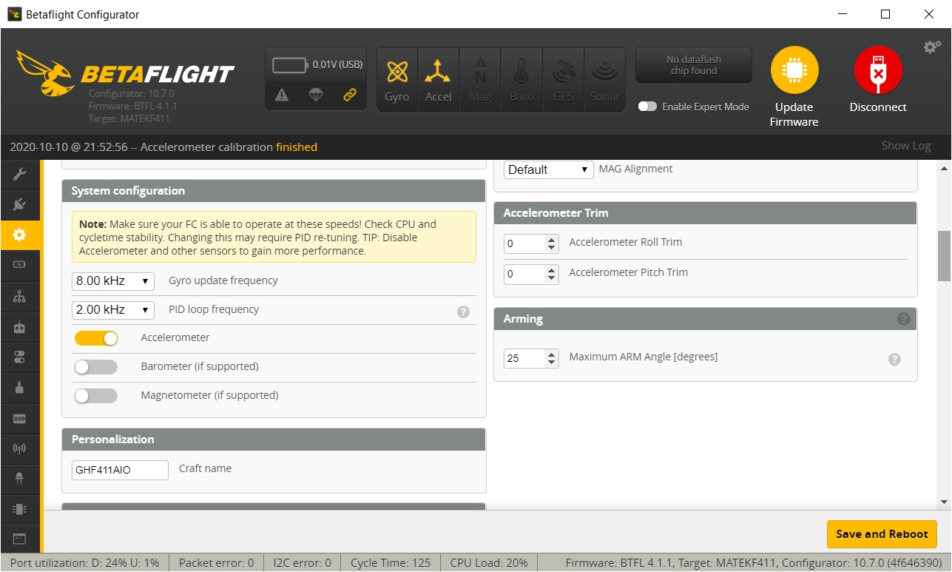Click Save and Reboot button
Image resolution: width=952 pixels, height=572 pixels.
coord(882,534)
